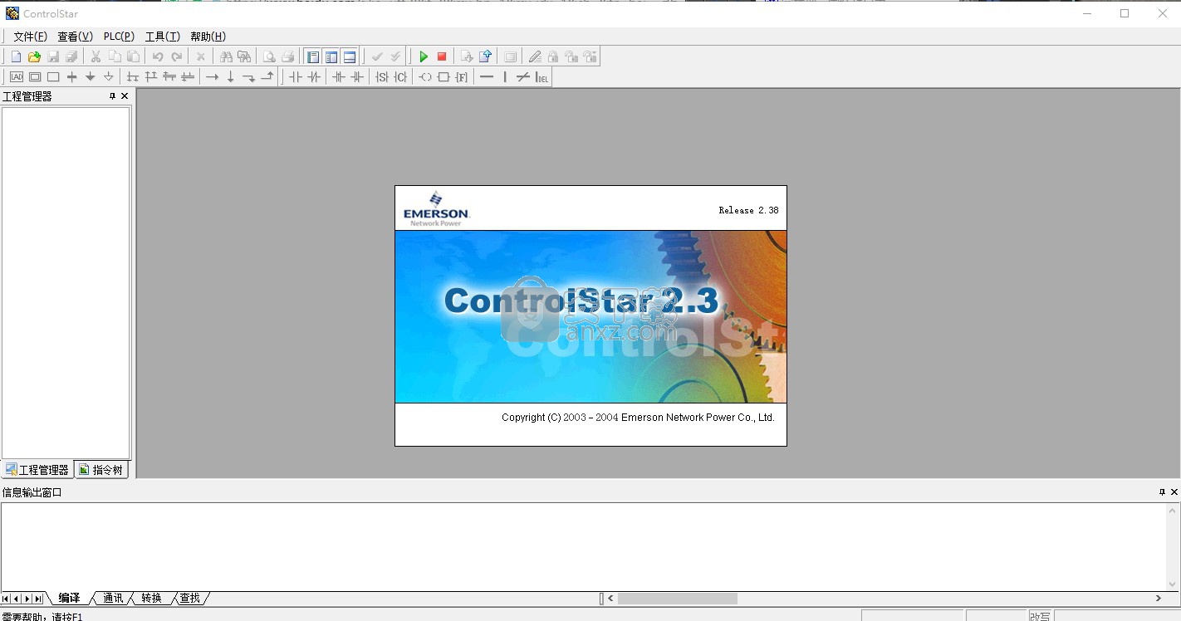Click the last-tab navigation arrow
This screenshot has width=1181, height=621.
tap(38, 599)
